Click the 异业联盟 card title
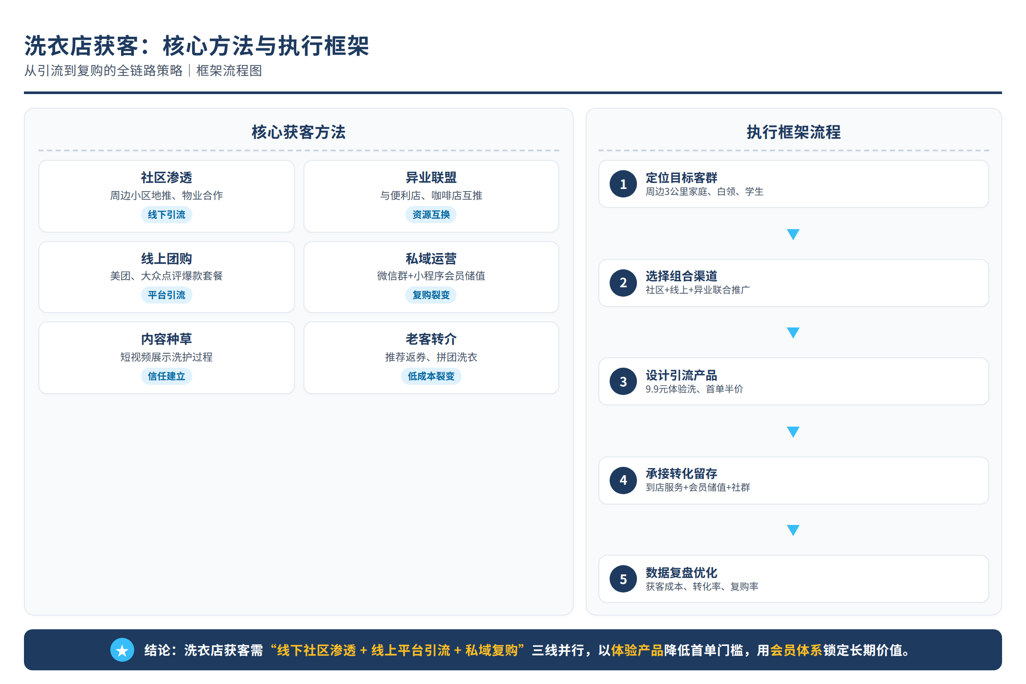Screen dimensions: 1026x684 [x=431, y=177]
